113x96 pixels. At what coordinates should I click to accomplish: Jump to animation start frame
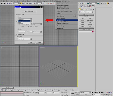tap(92, 92)
